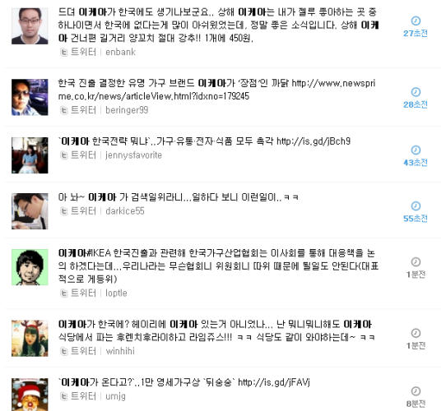Click the clock icon above 27초전
This screenshot has width=446, height=411.
(x=416, y=21)
